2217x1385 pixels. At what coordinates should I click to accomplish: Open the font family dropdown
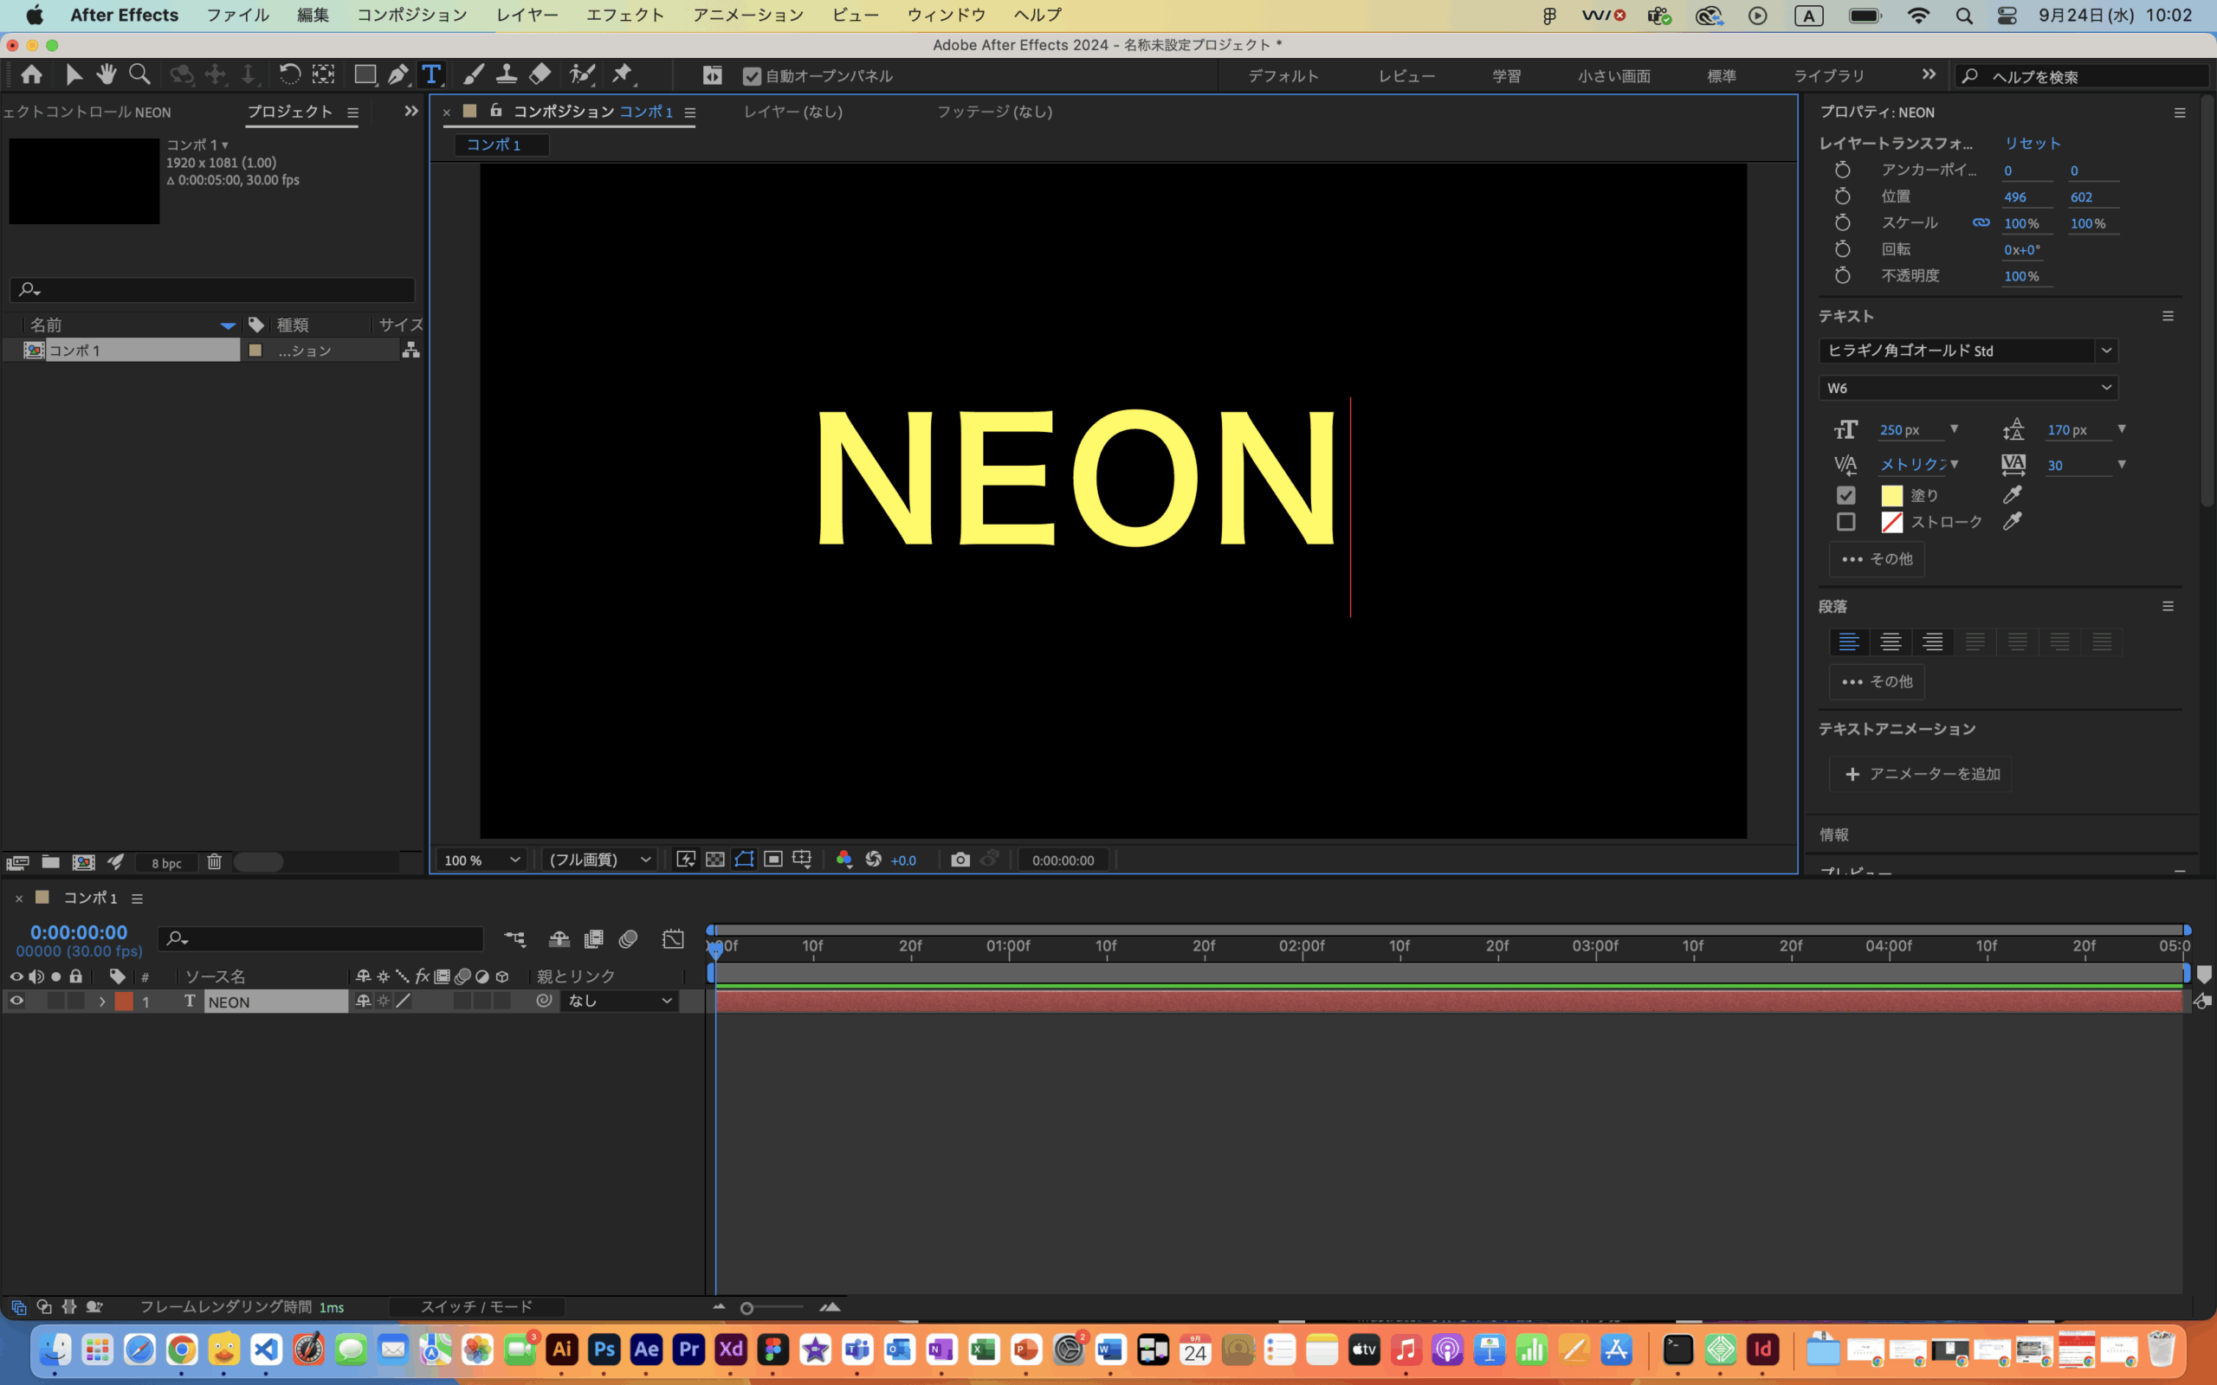pos(2105,350)
